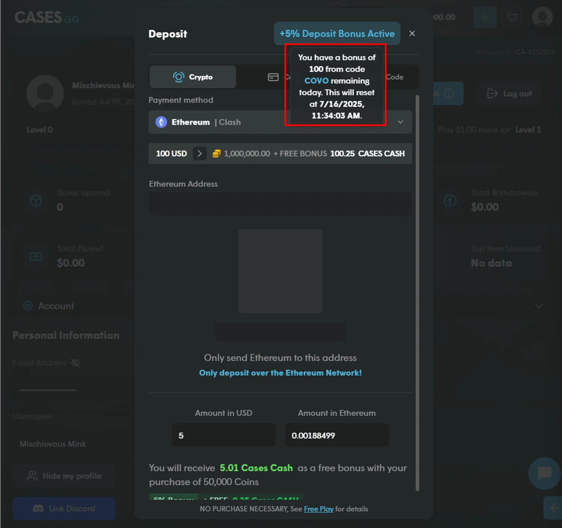Click the Link Discord button
The image size is (562, 528).
pos(64,509)
